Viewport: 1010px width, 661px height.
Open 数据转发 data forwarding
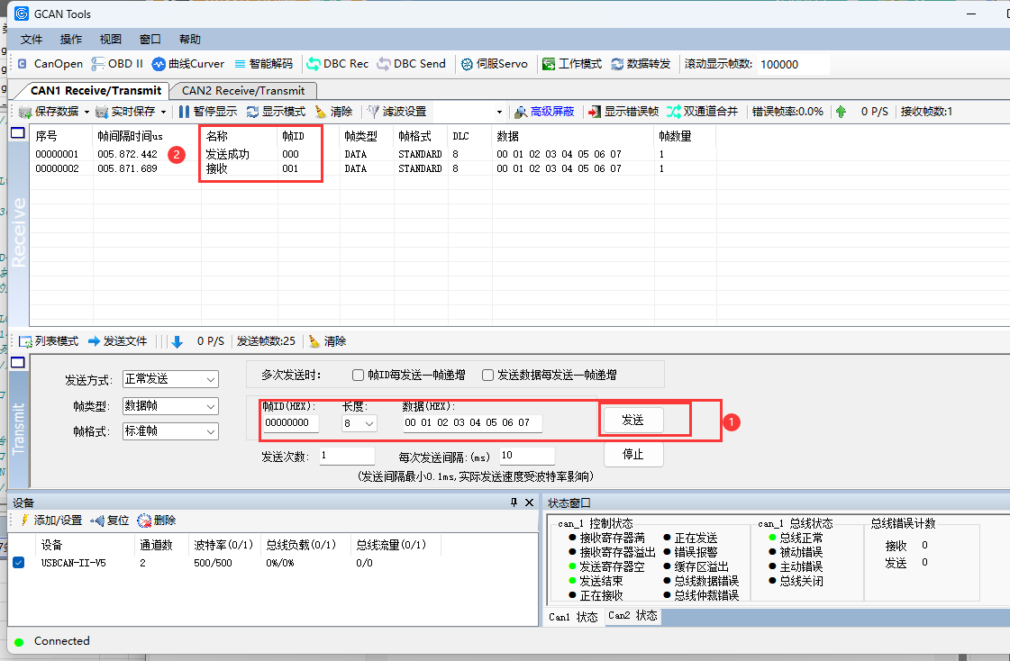pos(641,64)
